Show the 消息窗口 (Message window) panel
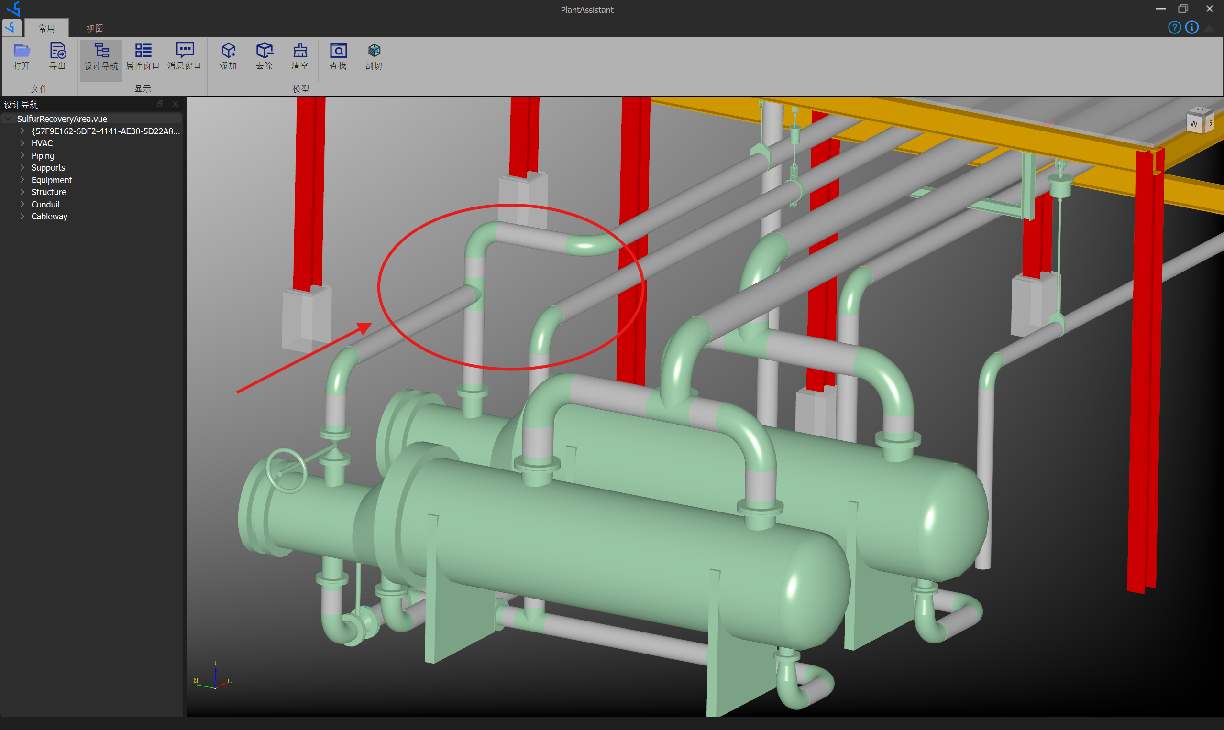Image resolution: width=1224 pixels, height=730 pixels. pos(184,56)
